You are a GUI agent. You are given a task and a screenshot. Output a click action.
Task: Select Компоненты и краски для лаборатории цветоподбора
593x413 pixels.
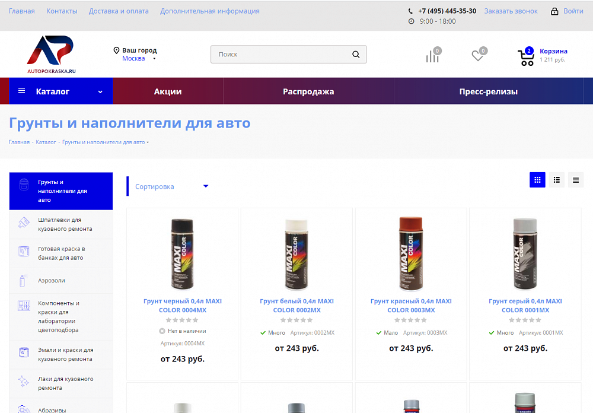pyautogui.click(x=61, y=317)
